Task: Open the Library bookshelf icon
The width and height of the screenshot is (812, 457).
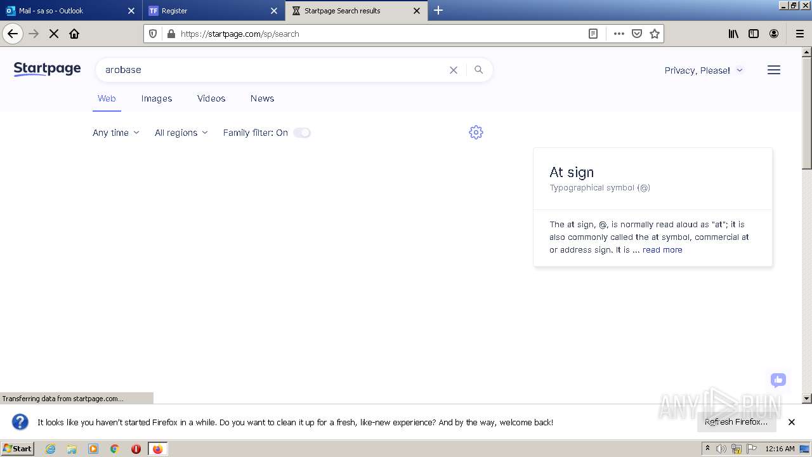Action: [x=733, y=34]
